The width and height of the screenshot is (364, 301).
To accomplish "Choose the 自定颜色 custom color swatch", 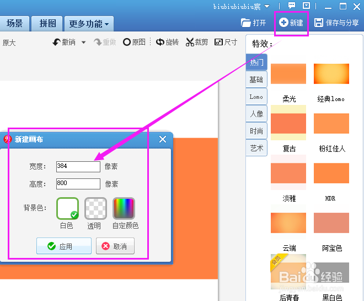I will point(124,209).
